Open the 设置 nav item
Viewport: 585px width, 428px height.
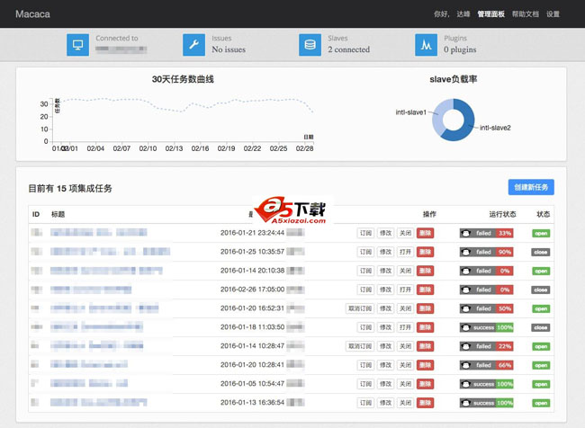(553, 14)
